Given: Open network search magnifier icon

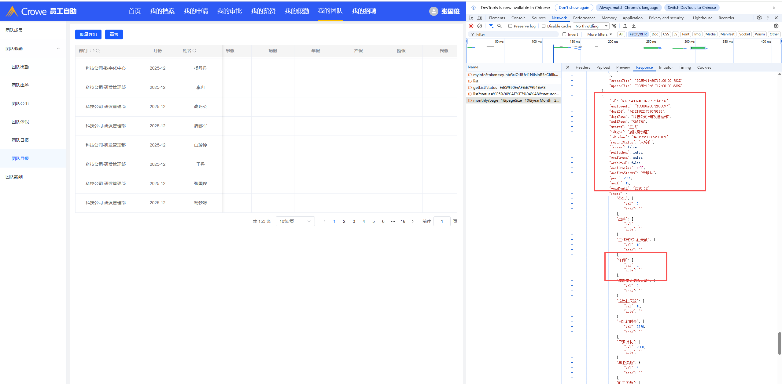Looking at the screenshot, I should [500, 26].
